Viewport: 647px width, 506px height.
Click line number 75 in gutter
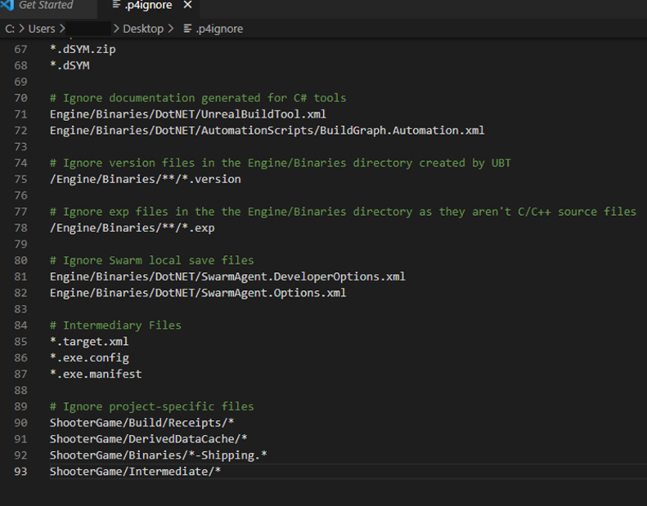coord(20,179)
